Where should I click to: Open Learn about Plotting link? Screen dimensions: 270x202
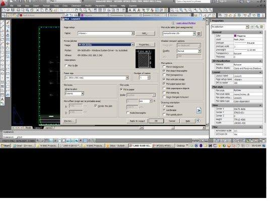[x=186, y=23]
